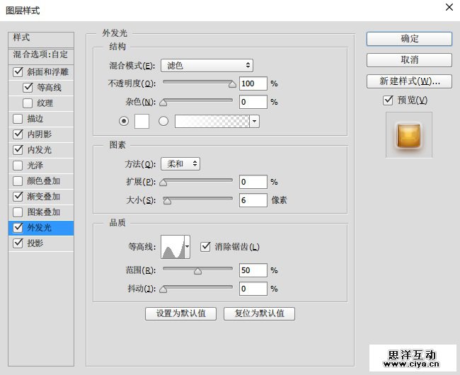The image size is (460, 375).
Task: Click the 不透明度 opacity slider
Action: coord(197,83)
